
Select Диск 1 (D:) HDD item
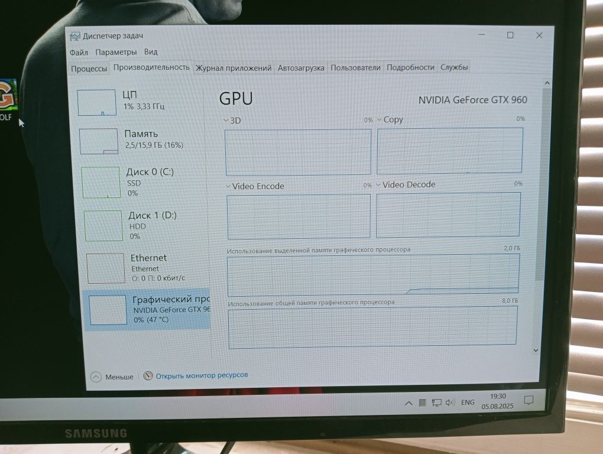[145, 226]
